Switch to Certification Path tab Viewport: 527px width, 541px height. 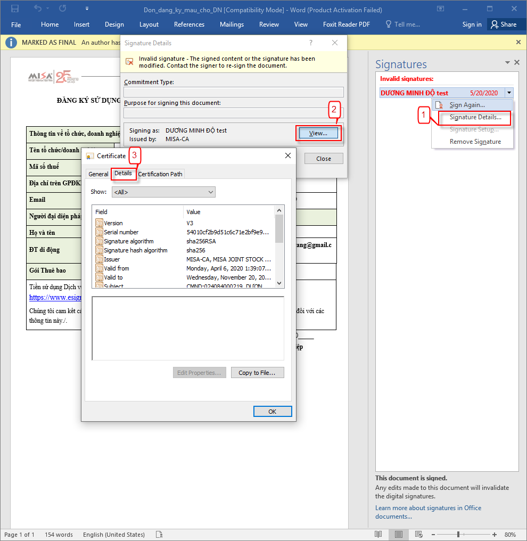[160, 174]
